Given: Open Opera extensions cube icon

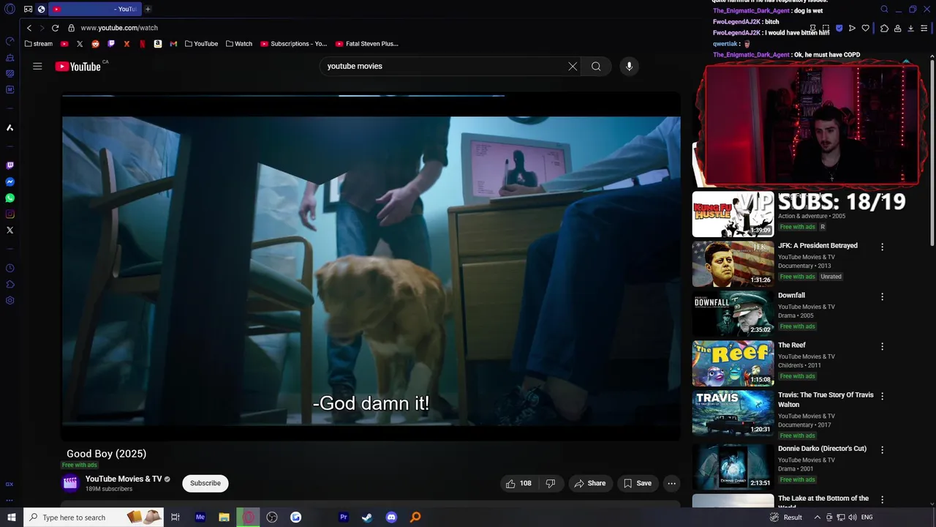Looking at the screenshot, I should pos(884,29).
